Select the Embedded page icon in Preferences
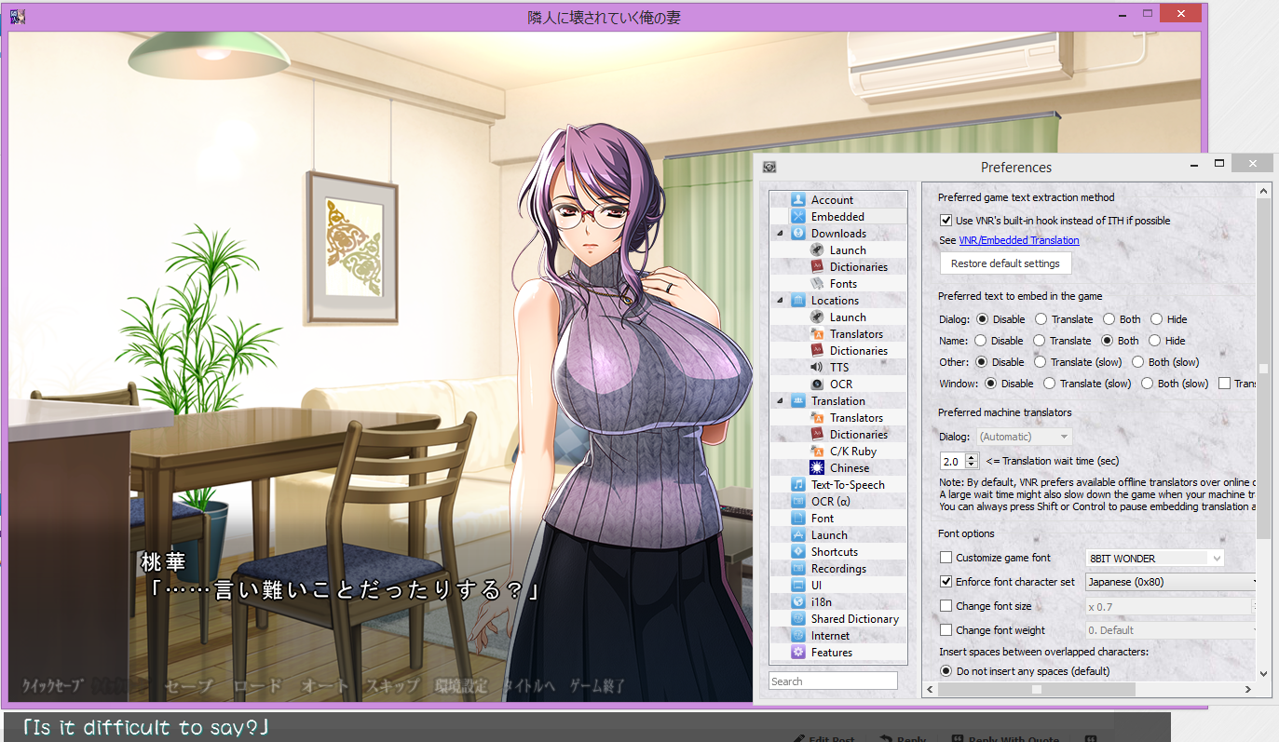Screen dimensions: 1279x742 [x=798, y=216]
